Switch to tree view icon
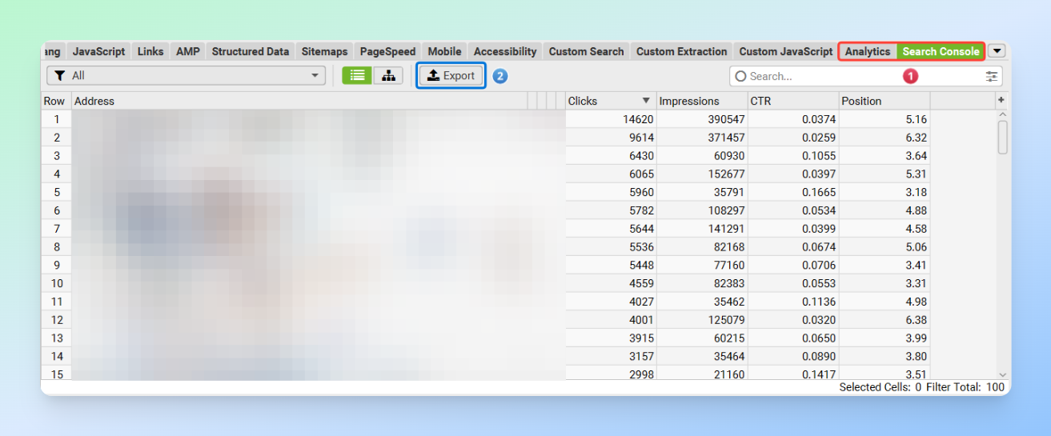1051x436 pixels. [x=388, y=75]
